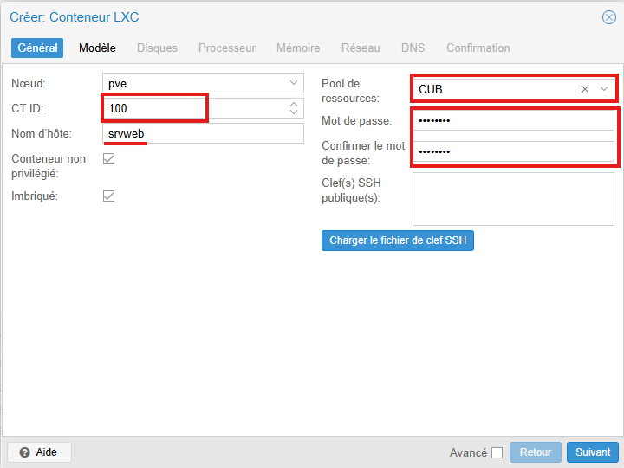Screen dimensions: 624x468
Task: Open the Processeur tab
Action: 227,48
